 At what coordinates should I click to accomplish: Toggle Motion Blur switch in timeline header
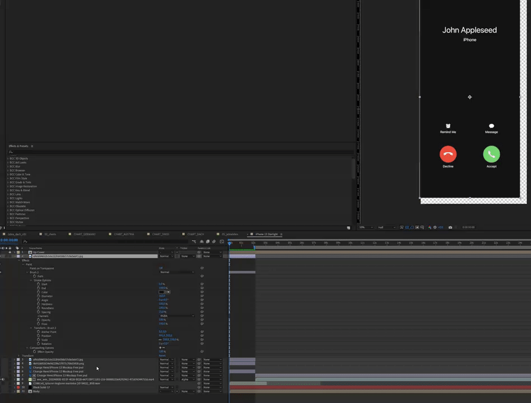coord(214,242)
